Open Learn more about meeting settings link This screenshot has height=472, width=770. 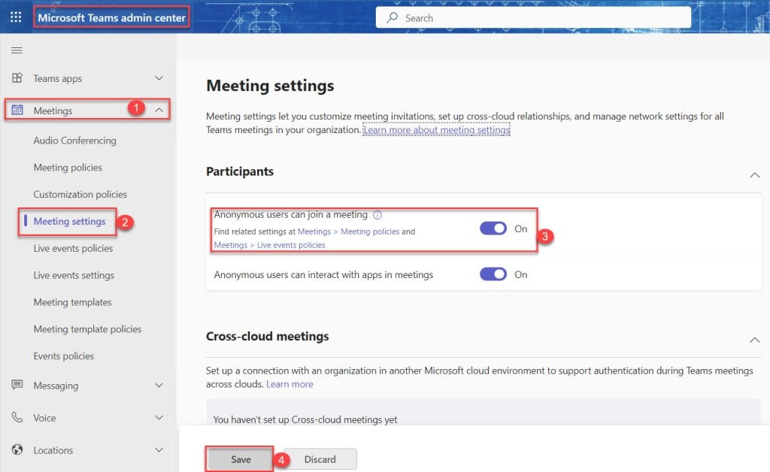[x=437, y=130]
